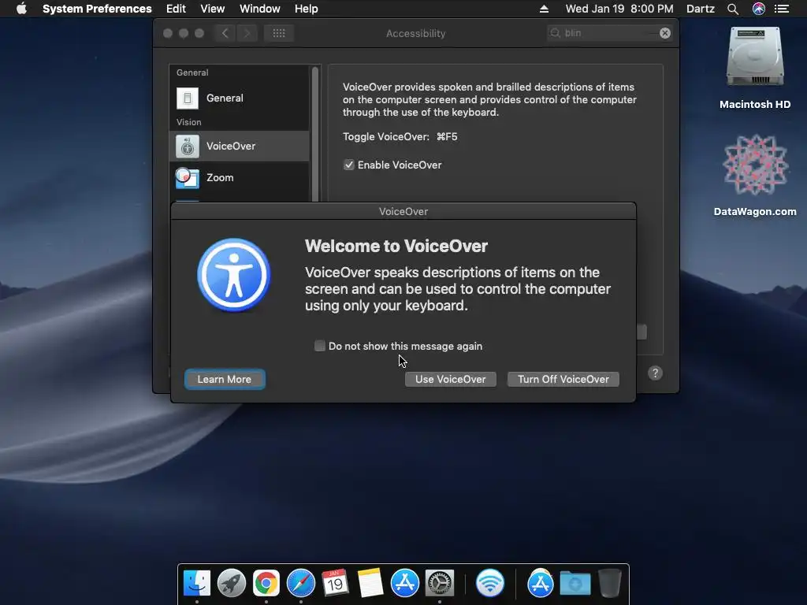The width and height of the screenshot is (807, 605).
Task: Click the General sidebar icon
Action: (x=188, y=98)
